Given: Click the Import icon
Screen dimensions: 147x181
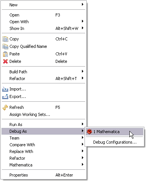Looking at the screenshot, I should (5, 89).
